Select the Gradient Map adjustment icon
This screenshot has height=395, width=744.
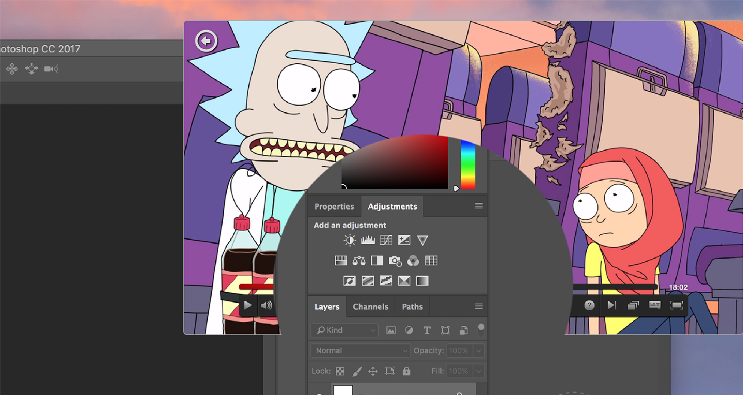(422, 281)
